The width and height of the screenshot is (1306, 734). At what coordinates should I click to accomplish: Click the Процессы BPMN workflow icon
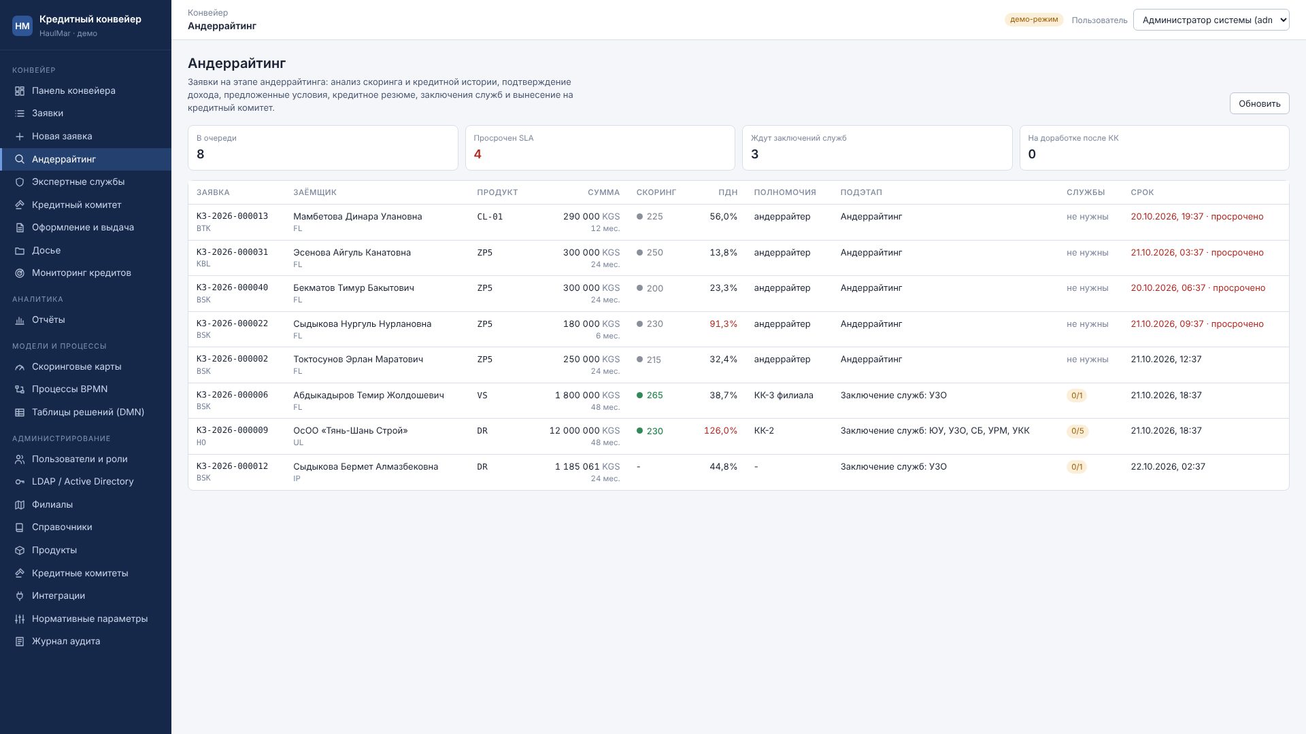pos(20,389)
